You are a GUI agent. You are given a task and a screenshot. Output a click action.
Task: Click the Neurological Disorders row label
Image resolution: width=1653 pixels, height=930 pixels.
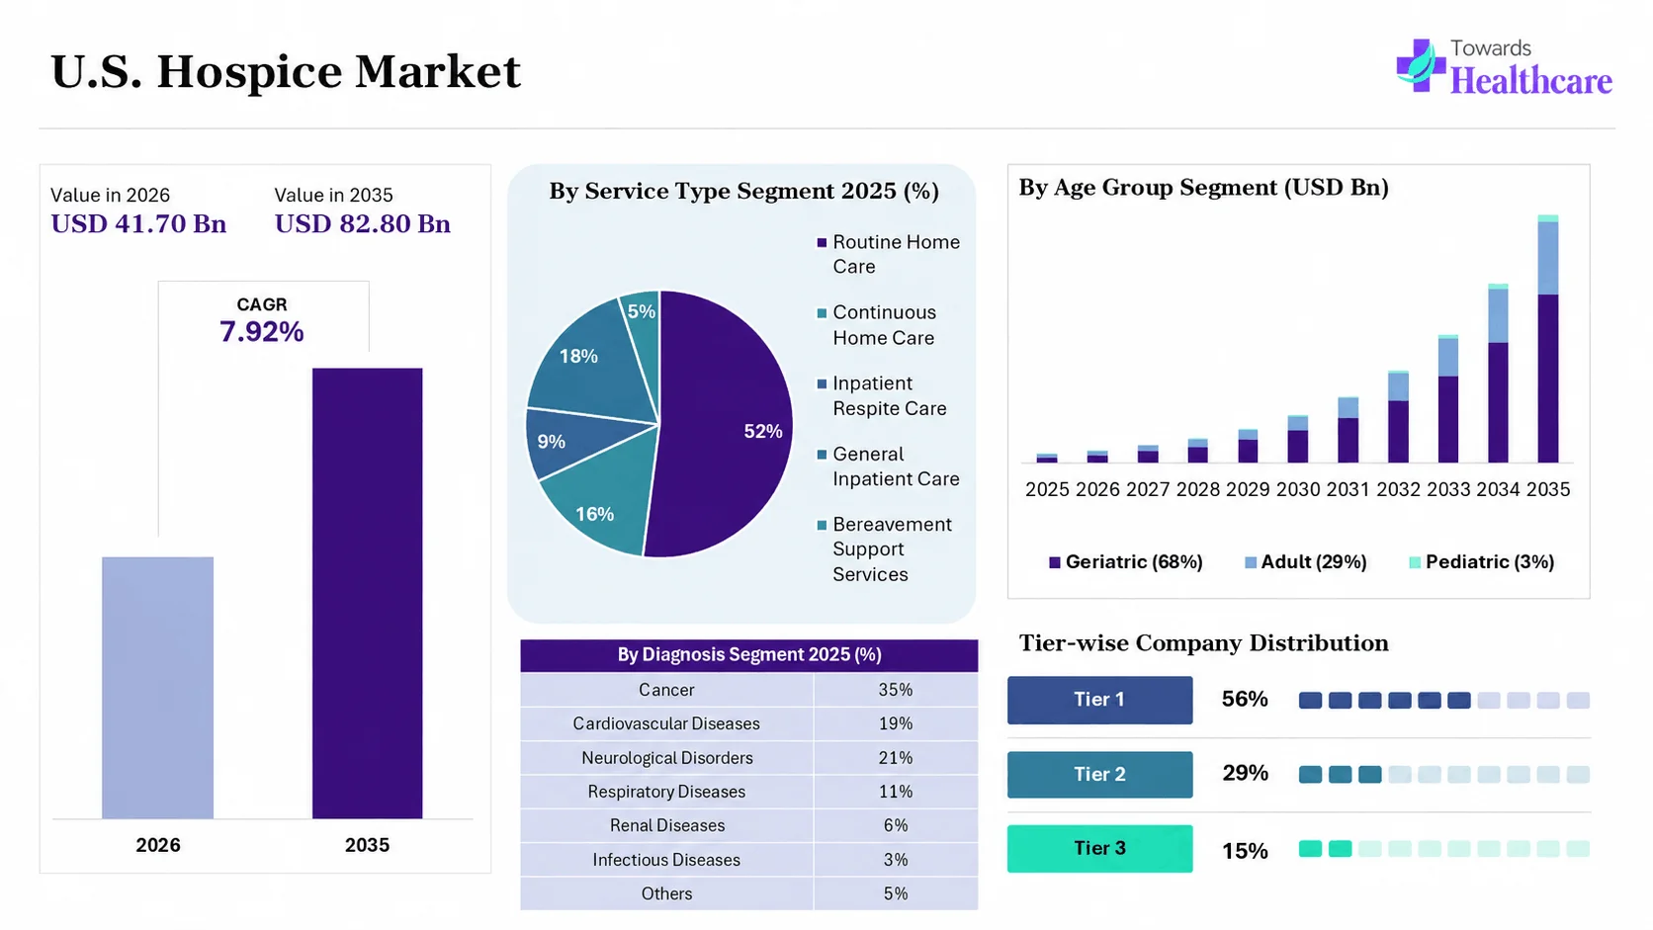pyautogui.click(x=666, y=758)
